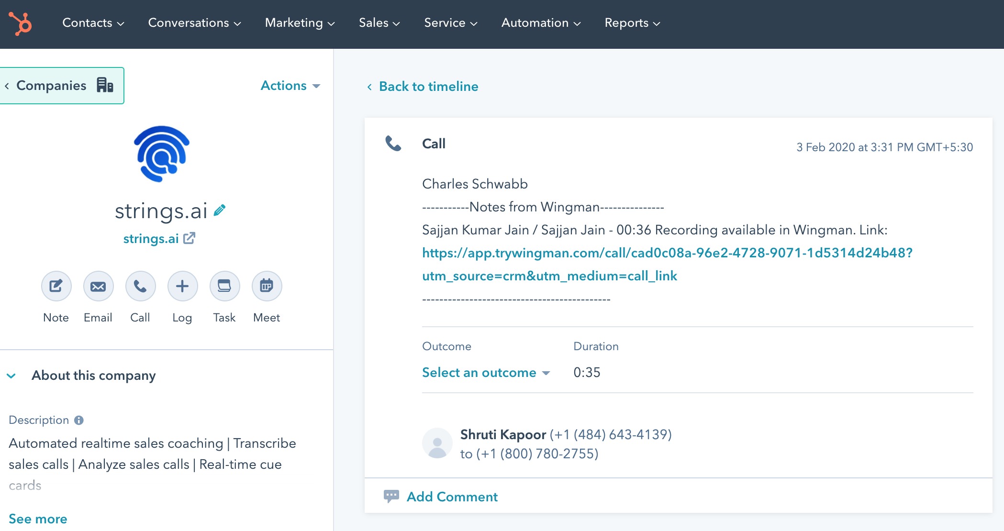Click the comment bubble icon

pyautogui.click(x=391, y=496)
